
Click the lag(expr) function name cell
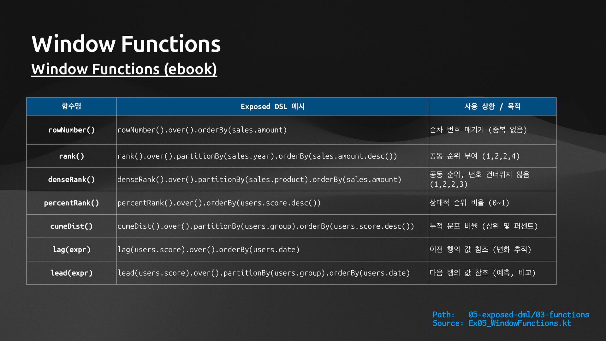[71, 249]
